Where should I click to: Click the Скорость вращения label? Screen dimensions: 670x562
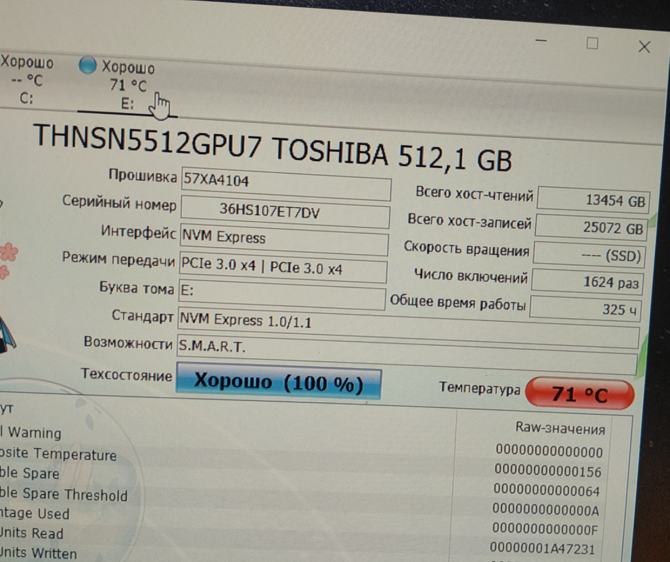(466, 248)
